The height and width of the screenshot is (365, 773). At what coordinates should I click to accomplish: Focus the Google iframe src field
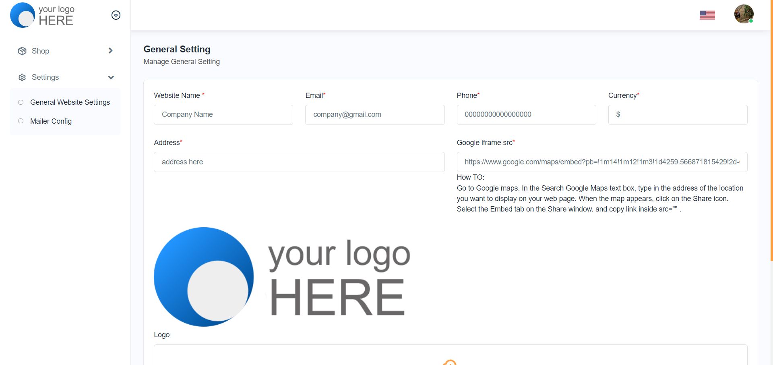602,162
